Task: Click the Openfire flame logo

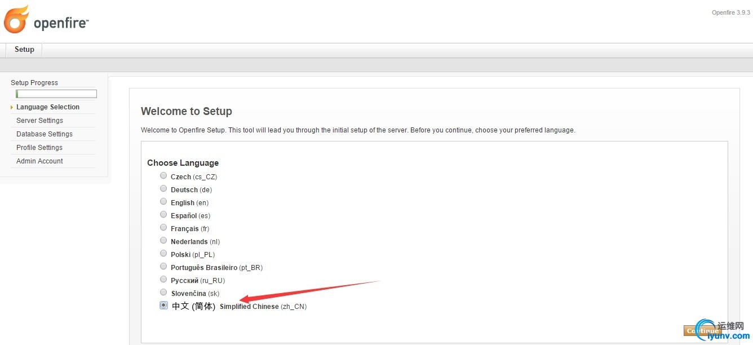Action: coord(16,19)
